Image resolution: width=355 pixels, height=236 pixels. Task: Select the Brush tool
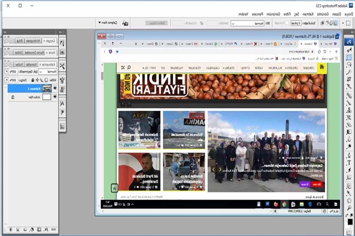click(349, 103)
